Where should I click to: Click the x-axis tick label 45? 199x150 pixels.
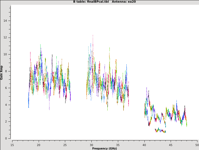pyautogui.click(x=171, y=145)
